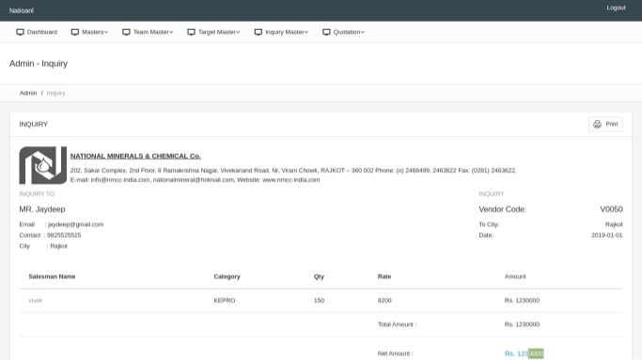This screenshot has height=360, width=642.
Task: Click the INQUIRY TO section label
Action: (37, 194)
